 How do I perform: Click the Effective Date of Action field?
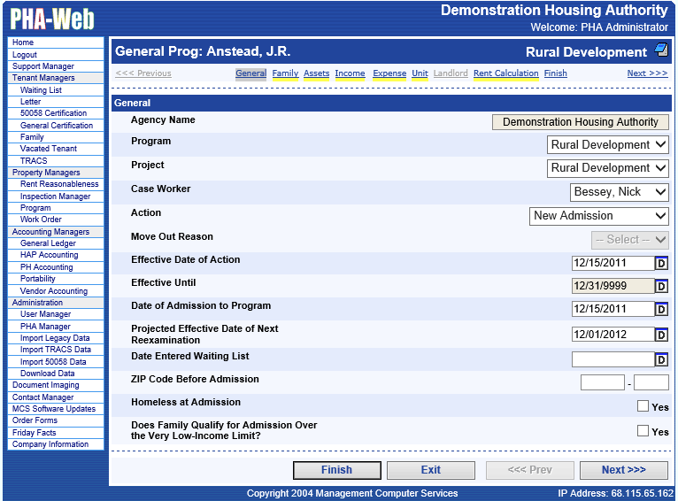613,263
